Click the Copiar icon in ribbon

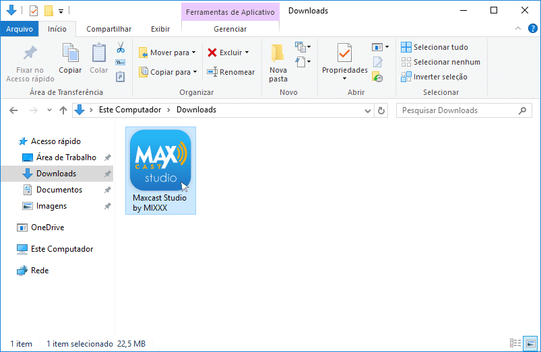coord(70,52)
